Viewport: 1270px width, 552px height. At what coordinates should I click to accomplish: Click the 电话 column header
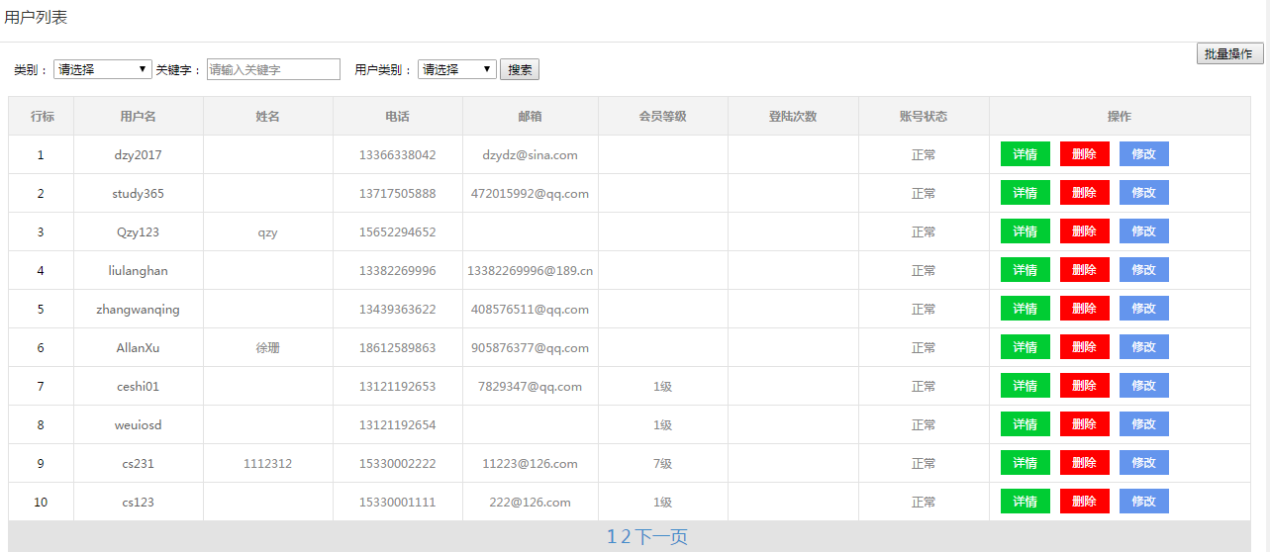pos(397,117)
